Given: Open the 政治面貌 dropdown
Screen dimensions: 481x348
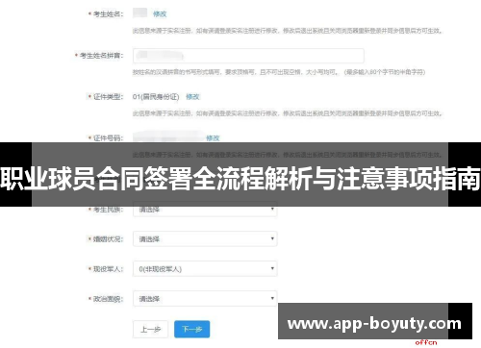Looking at the screenshot, I should pos(205,299).
